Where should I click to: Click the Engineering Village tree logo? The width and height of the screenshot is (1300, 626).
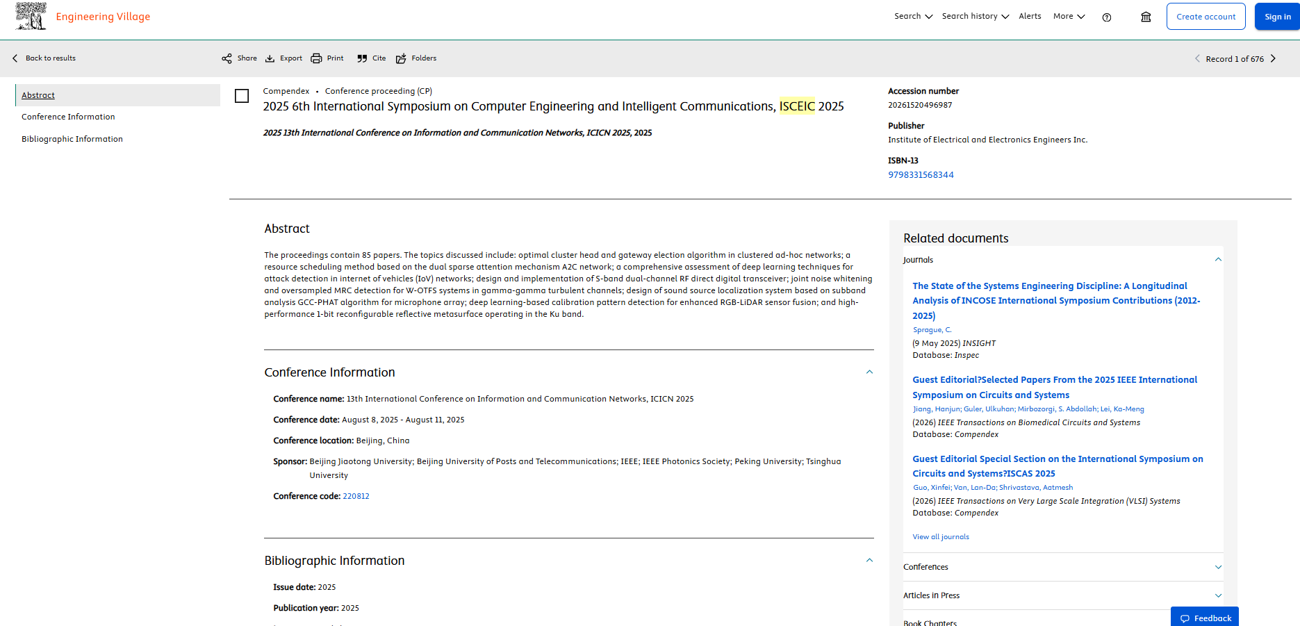31,16
